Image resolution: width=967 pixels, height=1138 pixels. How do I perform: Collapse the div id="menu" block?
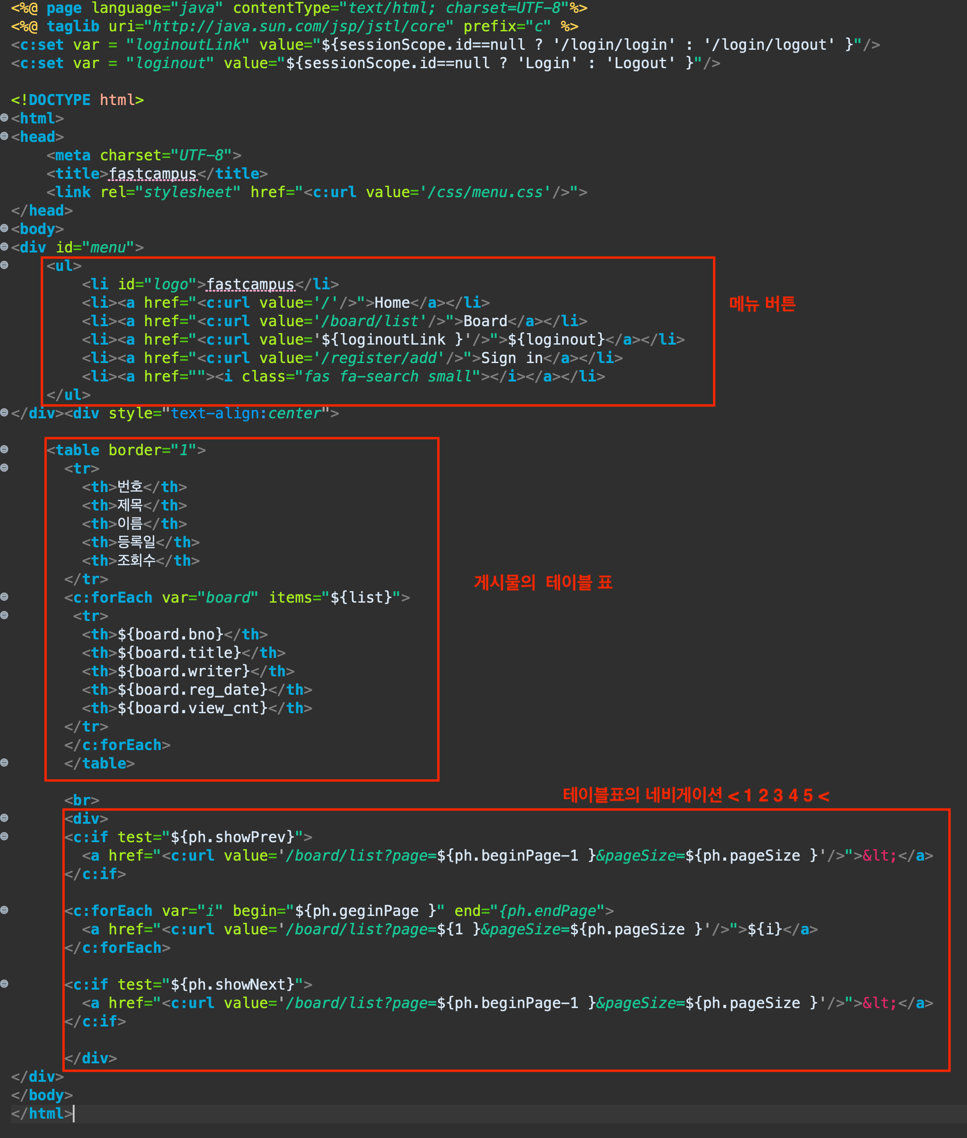pos(5,247)
